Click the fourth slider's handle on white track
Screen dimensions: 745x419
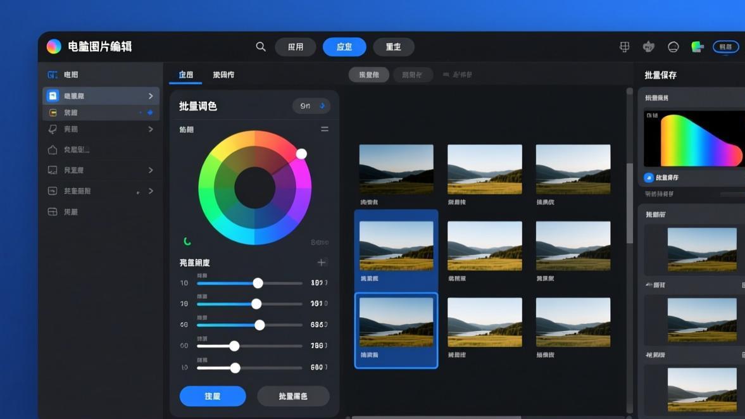(x=234, y=346)
